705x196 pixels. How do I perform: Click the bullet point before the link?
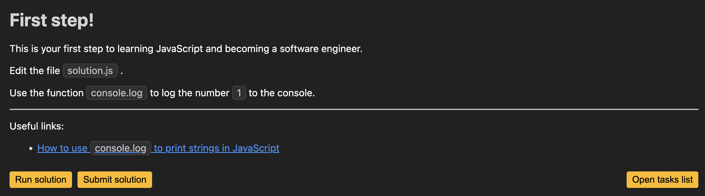click(x=31, y=148)
